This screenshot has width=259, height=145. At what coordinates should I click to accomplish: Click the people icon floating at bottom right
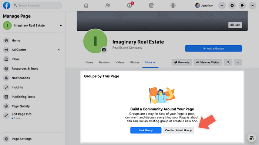[x=252, y=138]
